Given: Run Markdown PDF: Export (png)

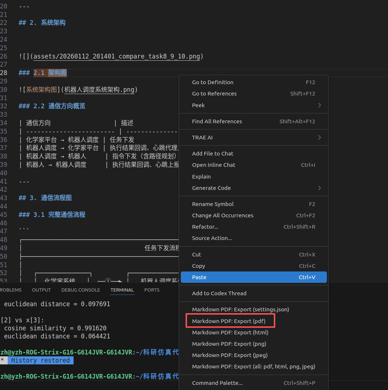Looking at the screenshot, I should [254, 344].
